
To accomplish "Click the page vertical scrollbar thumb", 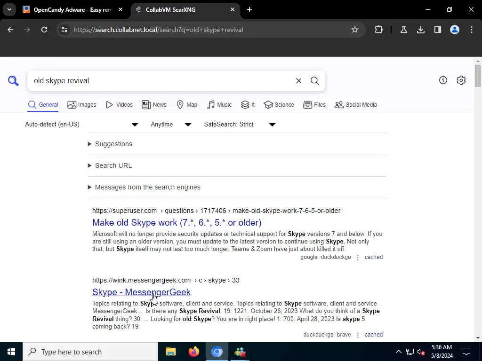I will [x=478, y=76].
